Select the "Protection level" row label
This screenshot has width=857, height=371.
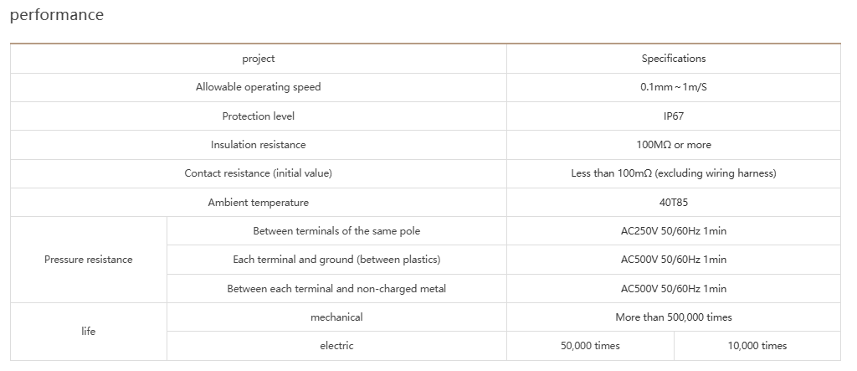(259, 116)
